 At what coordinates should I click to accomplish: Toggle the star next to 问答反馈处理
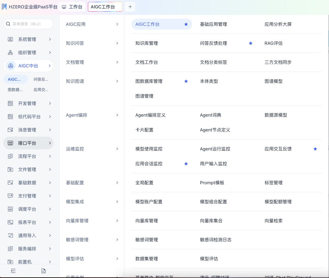251,43
